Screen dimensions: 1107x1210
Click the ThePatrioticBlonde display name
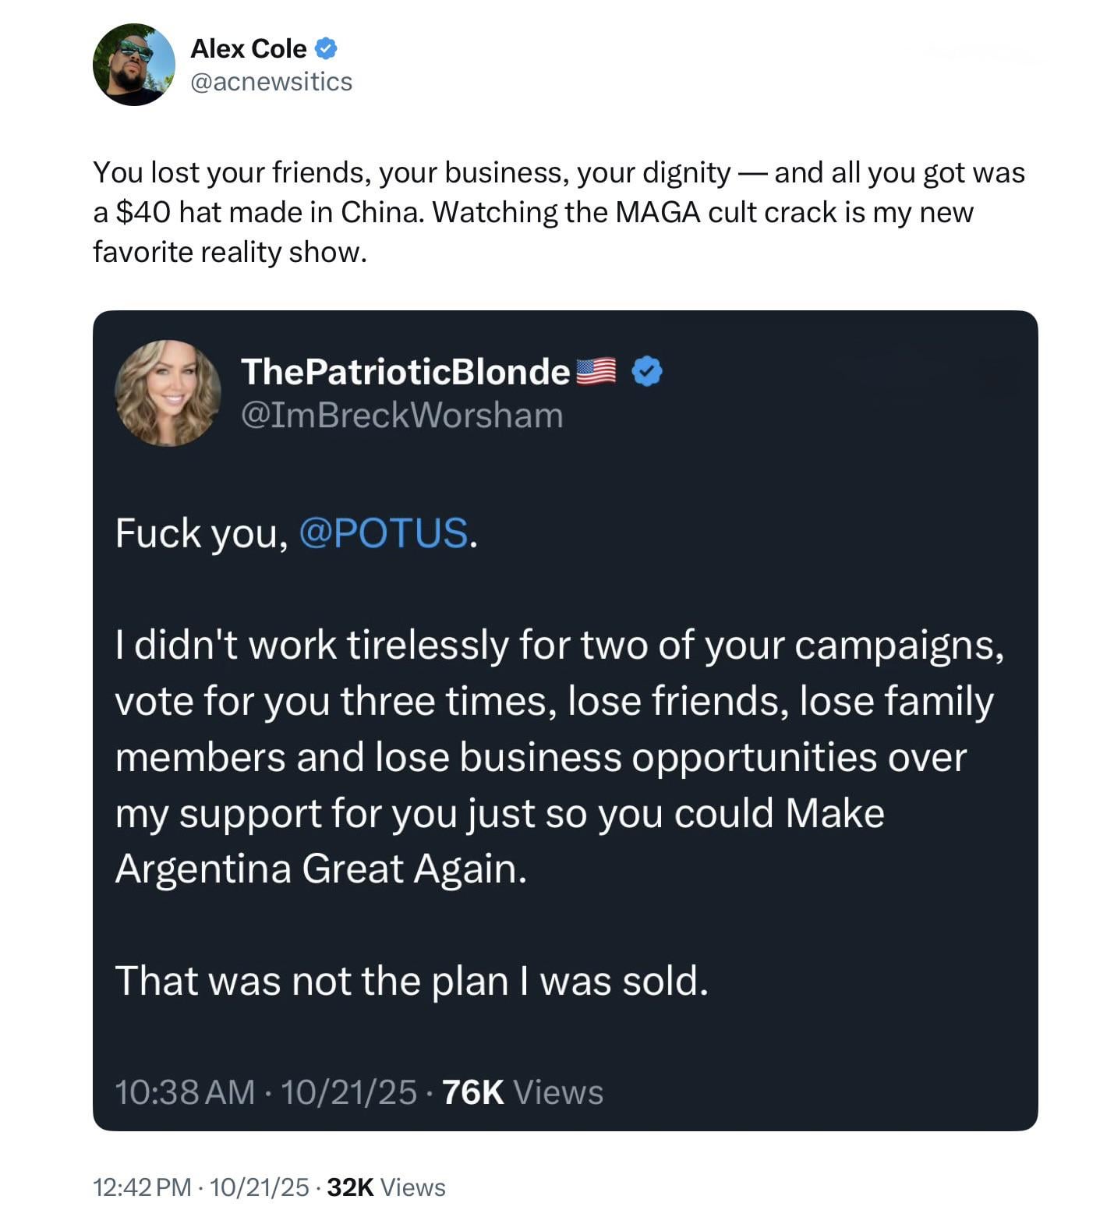pos(405,371)
